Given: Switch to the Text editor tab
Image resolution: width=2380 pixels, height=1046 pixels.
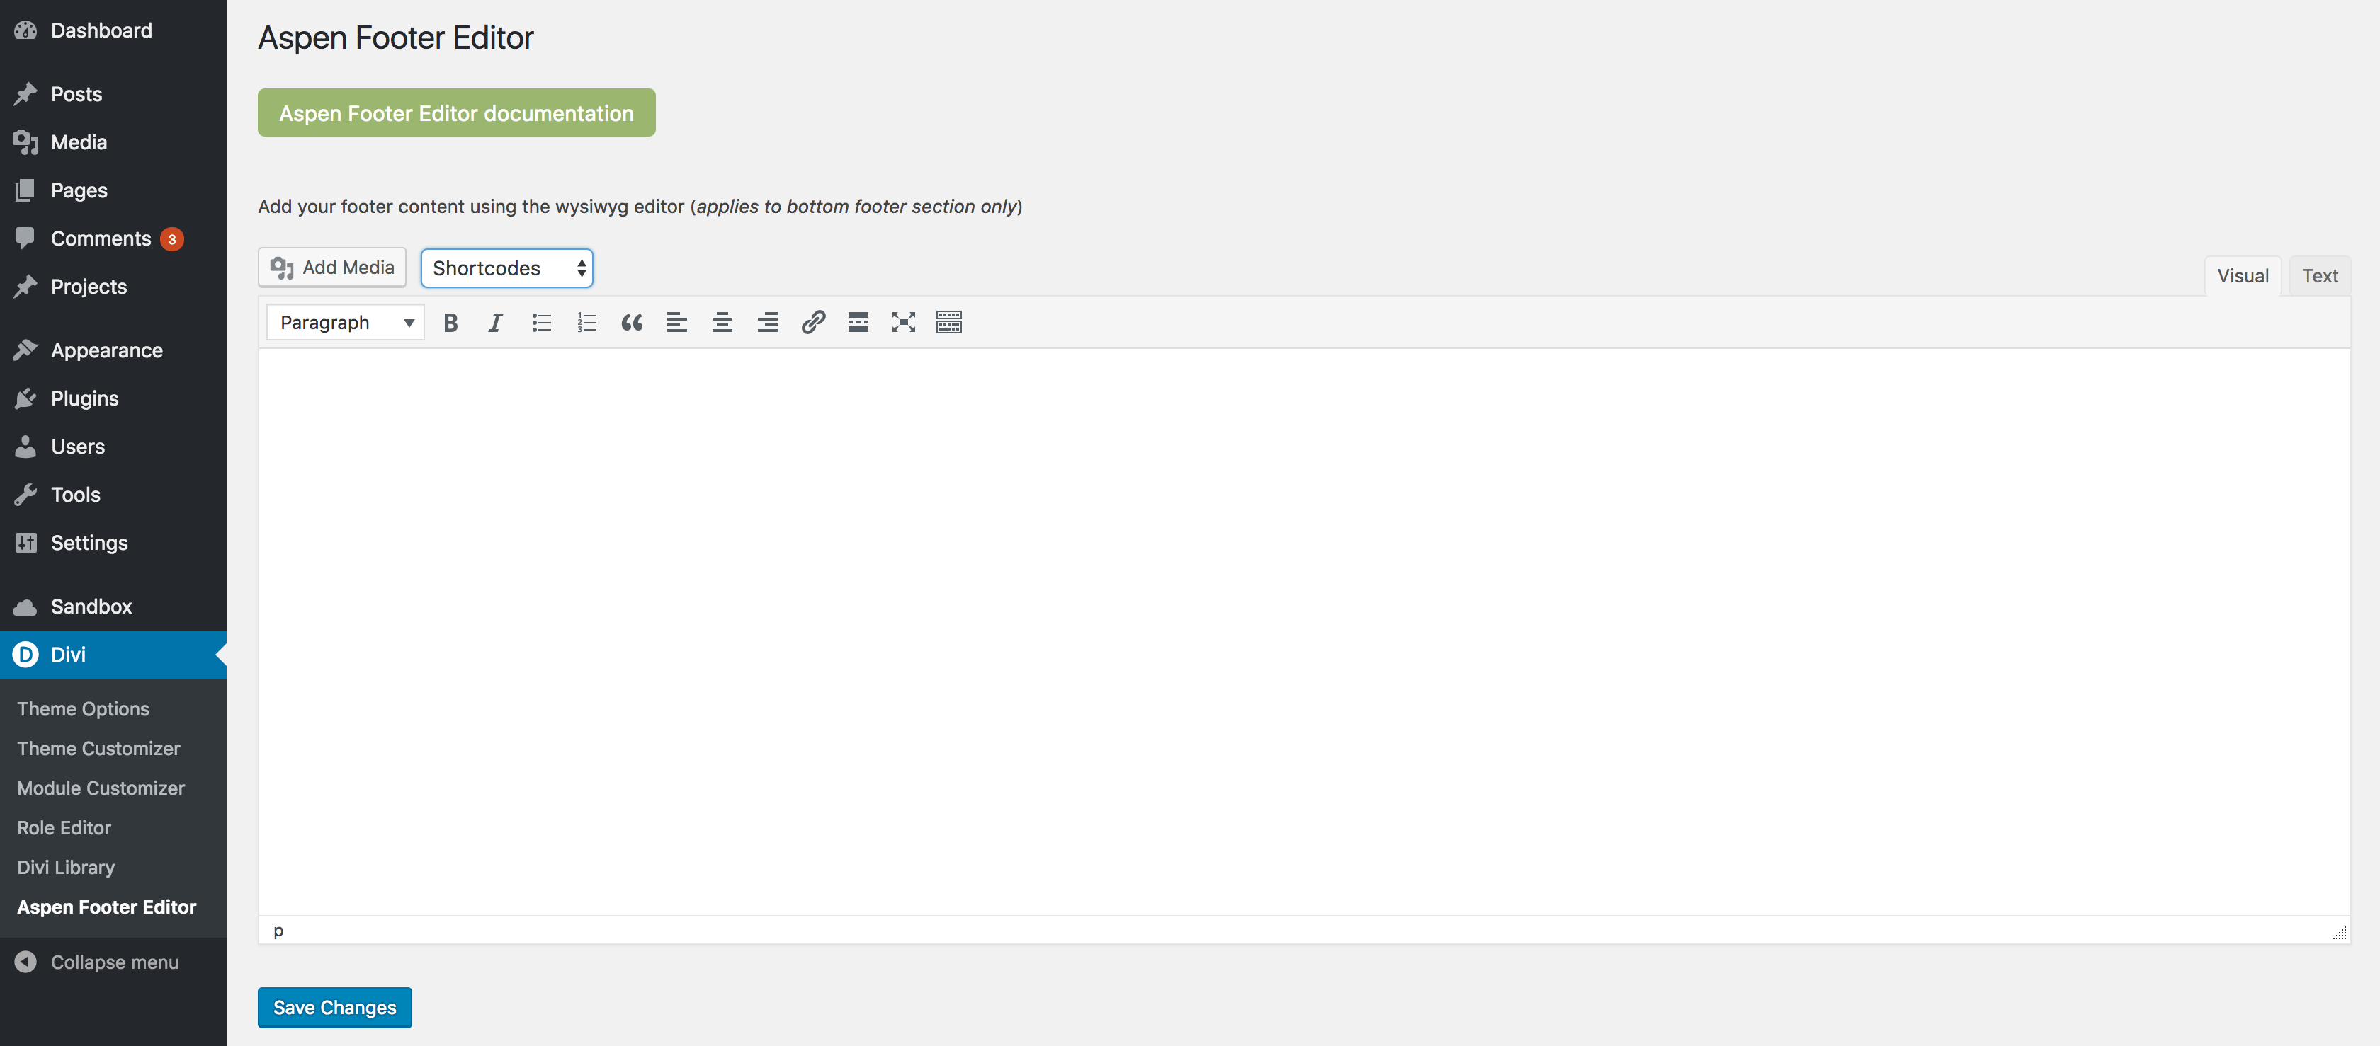Looking at the screenshot, I should pos(2319,276).
